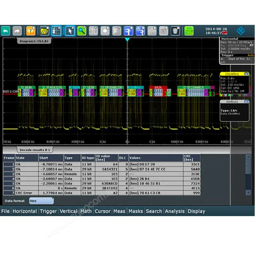Open the Analysis menu

[x=175, y=211]
